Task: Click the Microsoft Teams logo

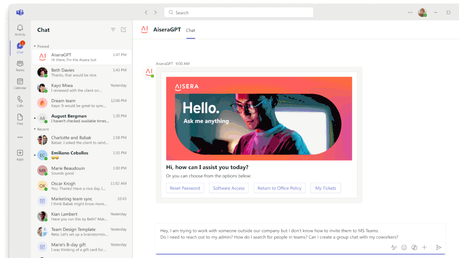Action: tap(20, 12)
